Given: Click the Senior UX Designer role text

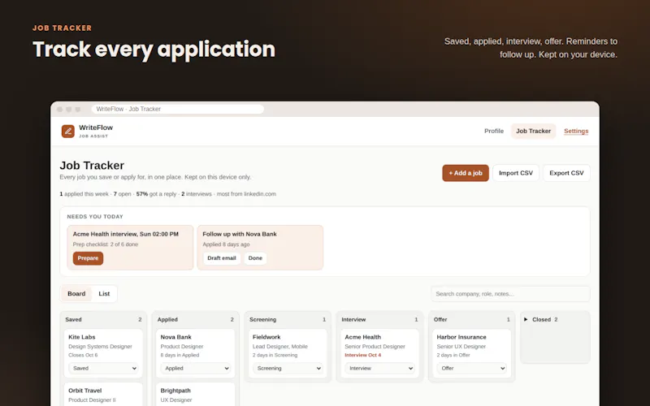Looking at the screenshot, I should point(461,347).
